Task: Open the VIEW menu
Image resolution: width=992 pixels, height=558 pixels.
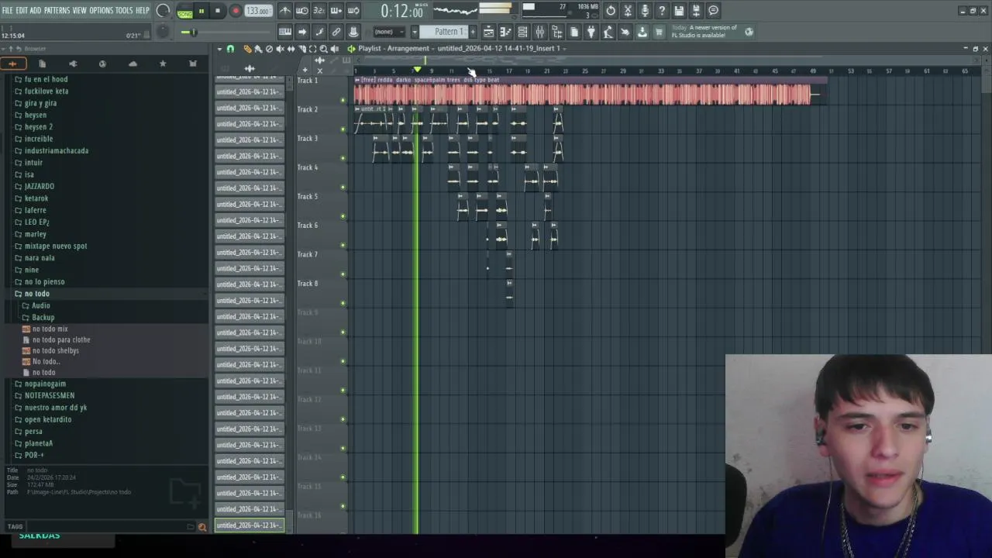Action: (x=80, y=10)
